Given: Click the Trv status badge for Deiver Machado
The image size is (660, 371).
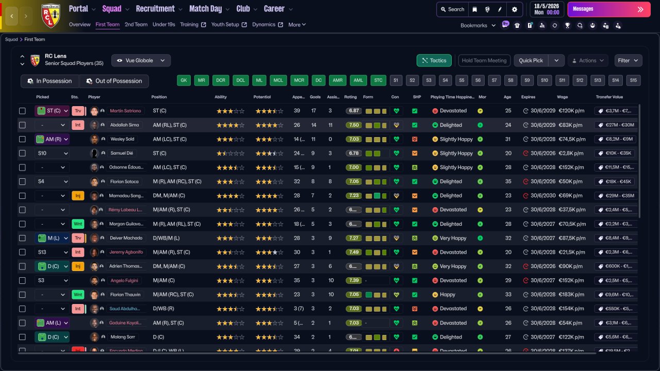Looking at the screenshot, I should click(78, 238).
